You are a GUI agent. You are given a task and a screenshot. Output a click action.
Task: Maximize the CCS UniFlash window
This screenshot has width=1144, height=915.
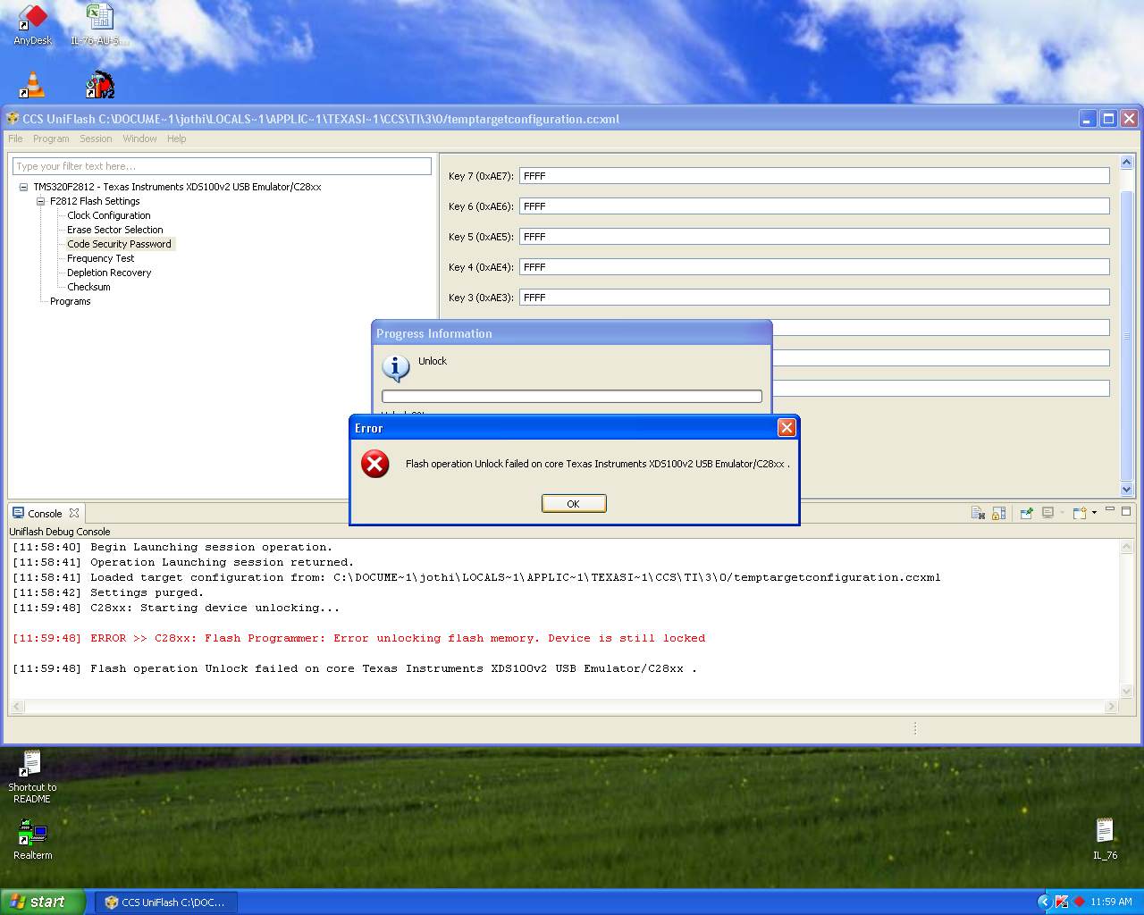(x=1108, y=119)
